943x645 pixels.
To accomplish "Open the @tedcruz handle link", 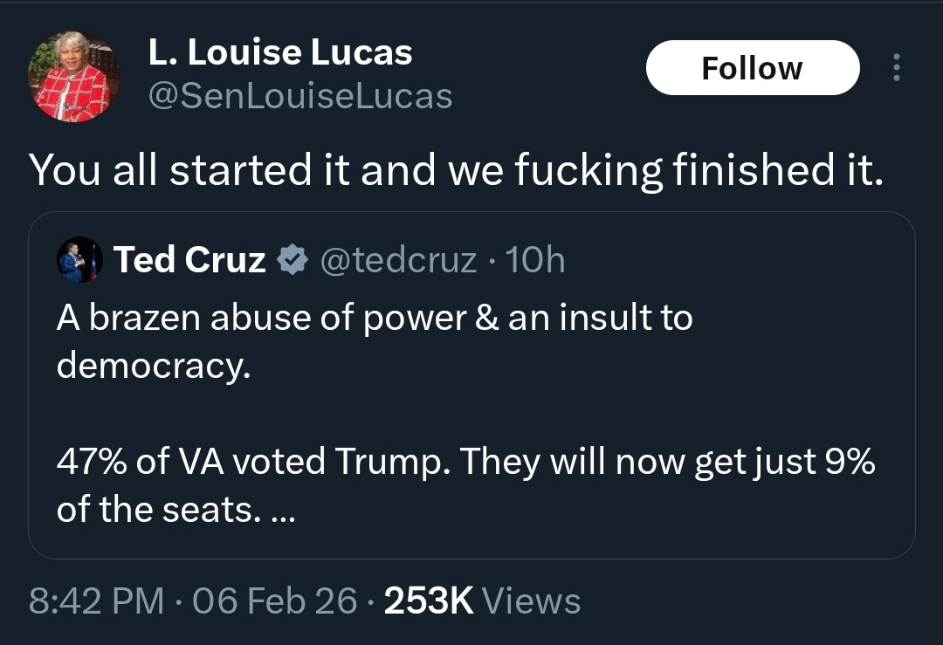I will point(399,259).
